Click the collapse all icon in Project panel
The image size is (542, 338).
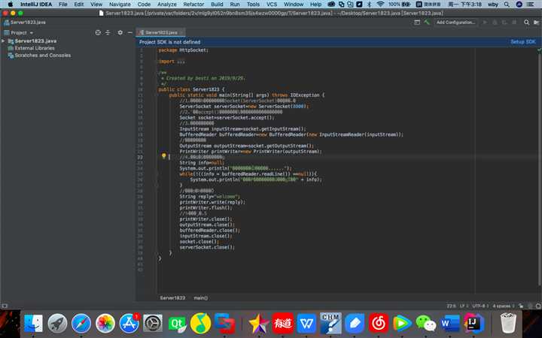[x=108, y=32]
